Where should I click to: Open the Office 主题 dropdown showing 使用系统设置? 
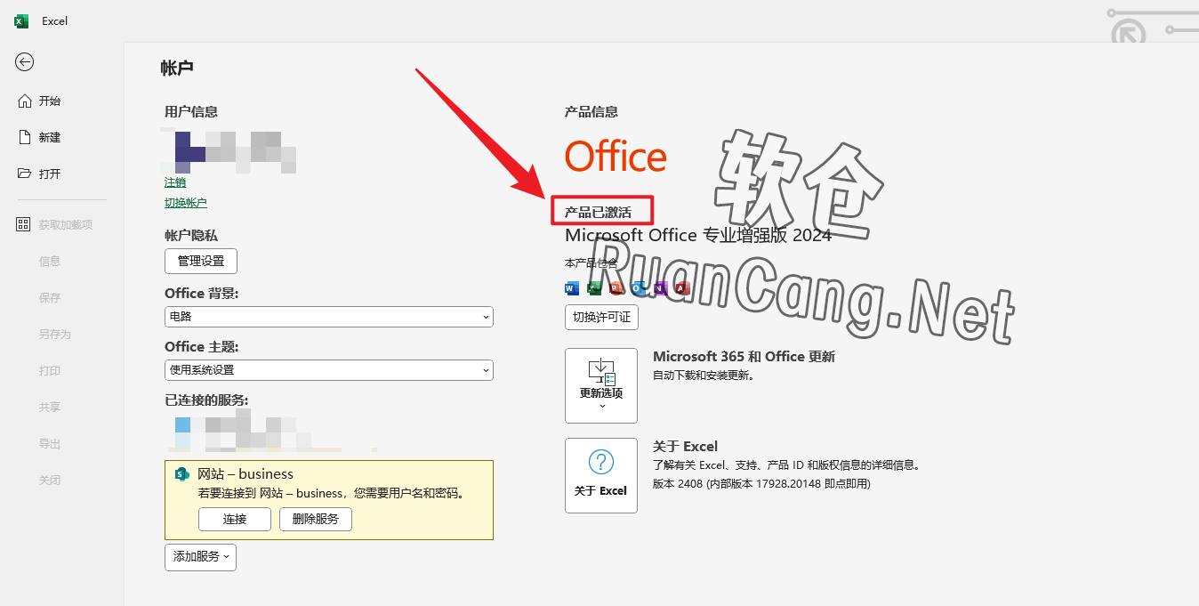pos(329,369)
